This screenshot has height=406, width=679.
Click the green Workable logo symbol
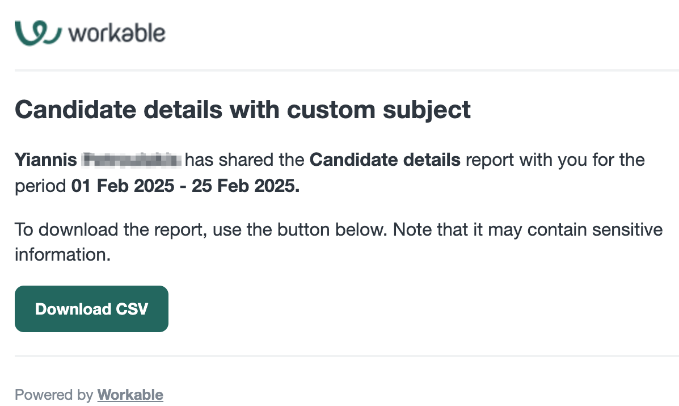pos(38,33)
